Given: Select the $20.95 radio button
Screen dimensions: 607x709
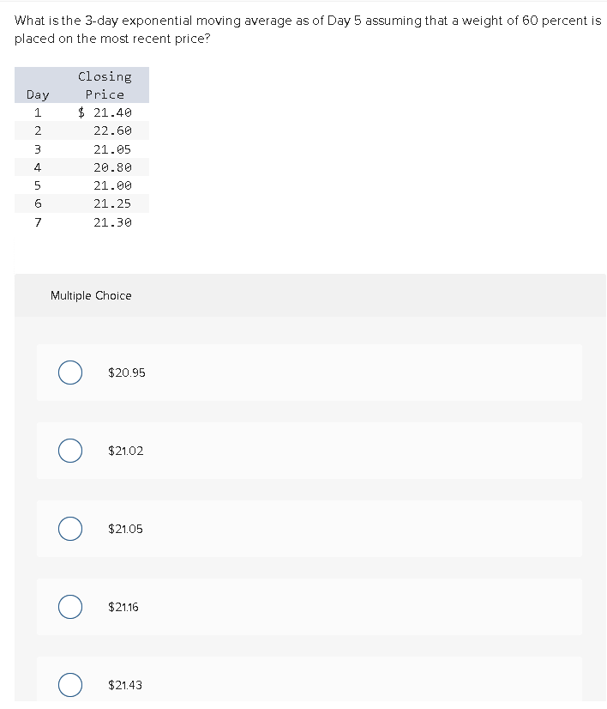Looking at the screenshot, I should tap(70, 373).
